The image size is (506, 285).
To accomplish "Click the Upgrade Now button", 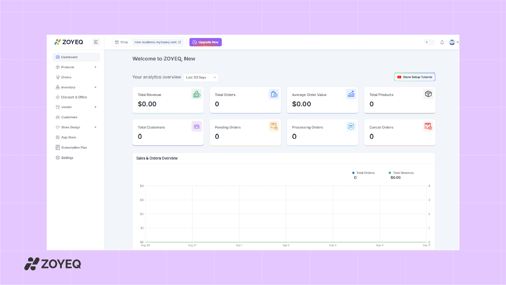I will point(205,42).
